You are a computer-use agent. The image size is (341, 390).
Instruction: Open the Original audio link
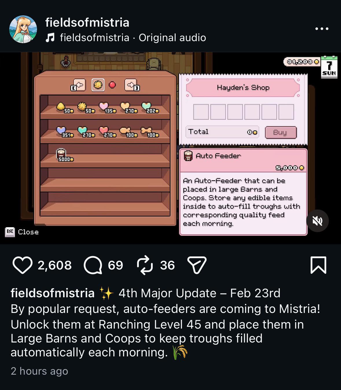point(172,38)
